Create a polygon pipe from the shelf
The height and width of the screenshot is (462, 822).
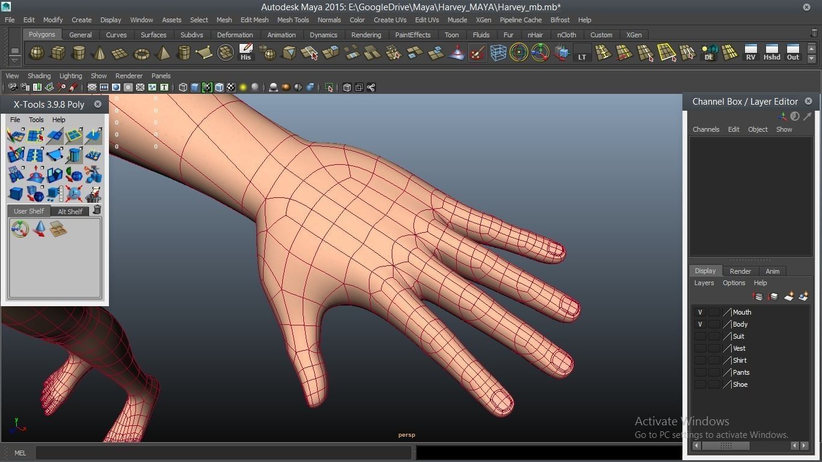click(184, 53)
